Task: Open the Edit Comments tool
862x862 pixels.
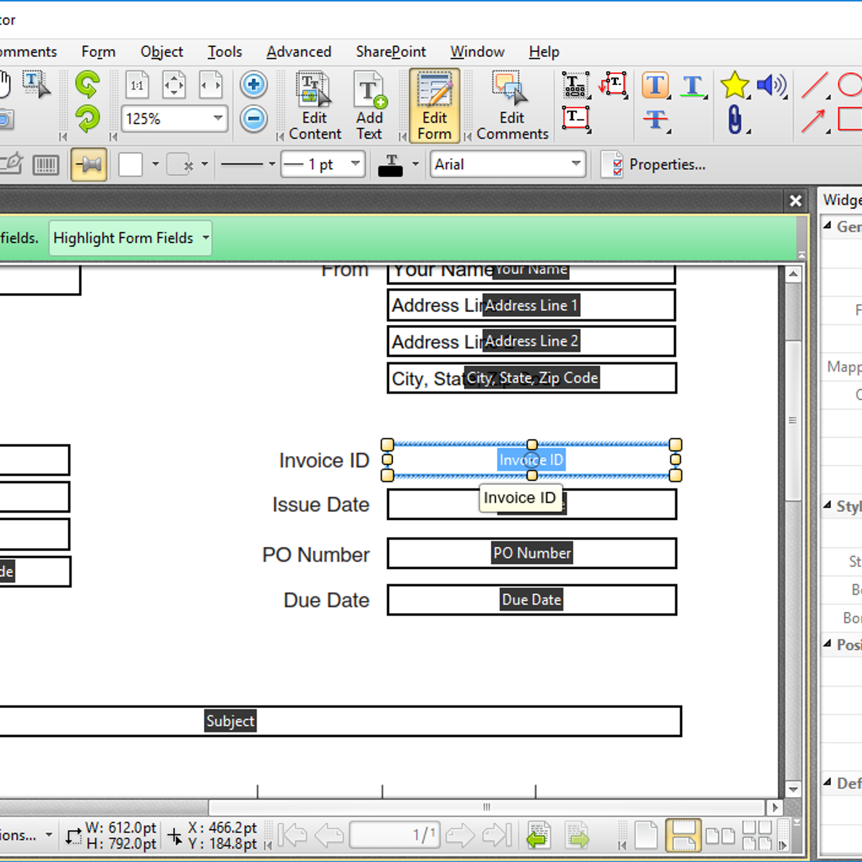Action: 510,105
